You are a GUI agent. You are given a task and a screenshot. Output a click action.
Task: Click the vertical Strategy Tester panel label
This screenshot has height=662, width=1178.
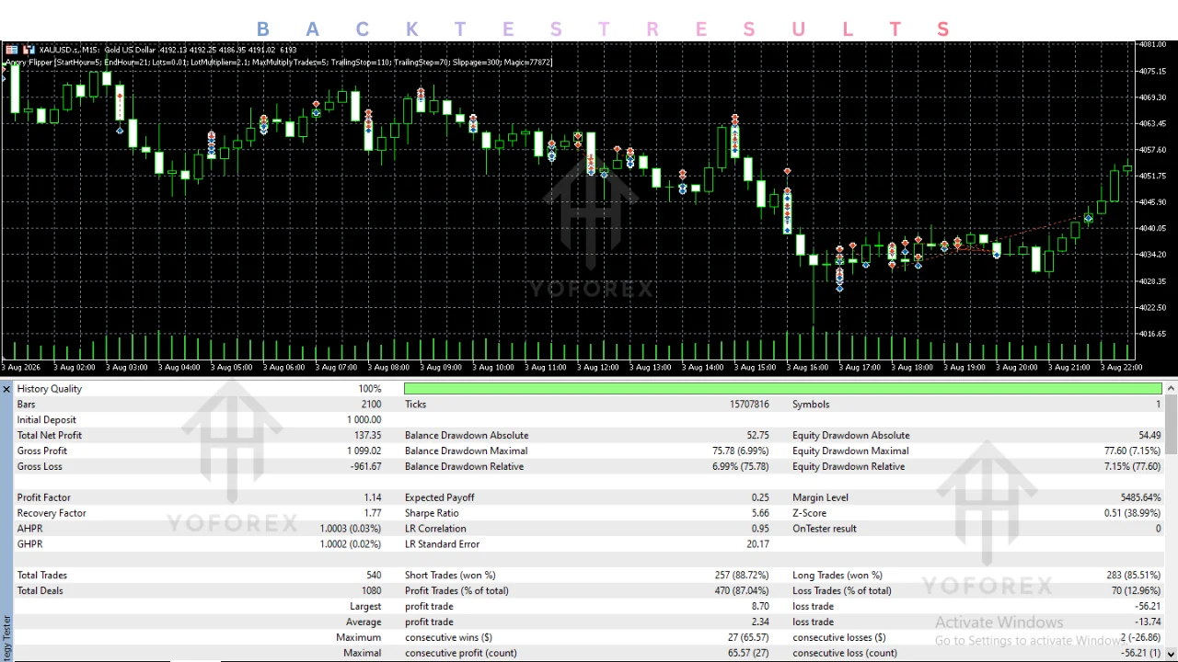tap(6, 638)
